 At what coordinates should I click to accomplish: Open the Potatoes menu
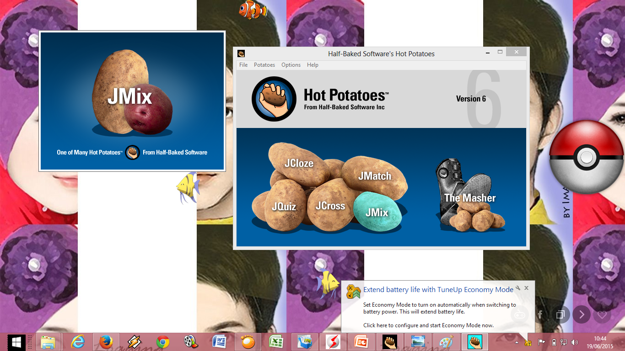(x=264, y=65)
